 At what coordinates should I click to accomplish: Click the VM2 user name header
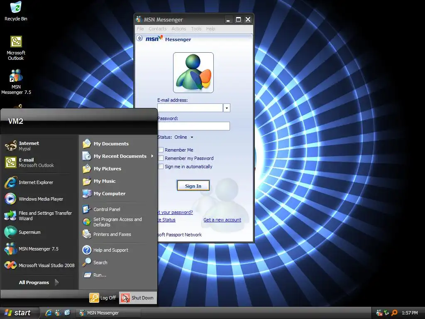tap(15, 121)
